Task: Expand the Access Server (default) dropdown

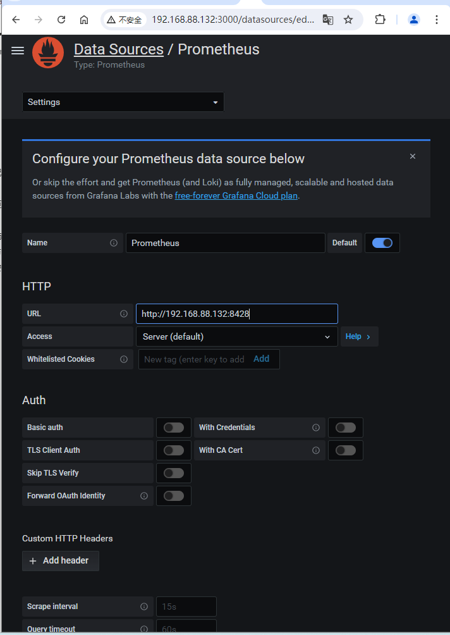Action: pyautogui.click(x=236, y=336)
